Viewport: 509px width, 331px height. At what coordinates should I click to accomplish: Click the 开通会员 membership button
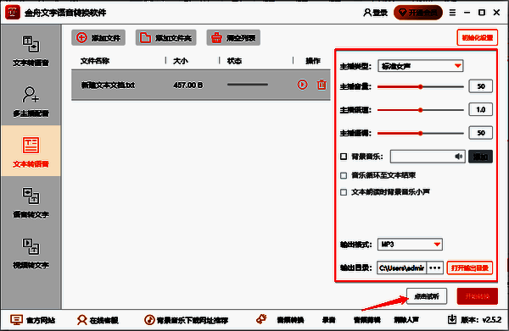417,13
